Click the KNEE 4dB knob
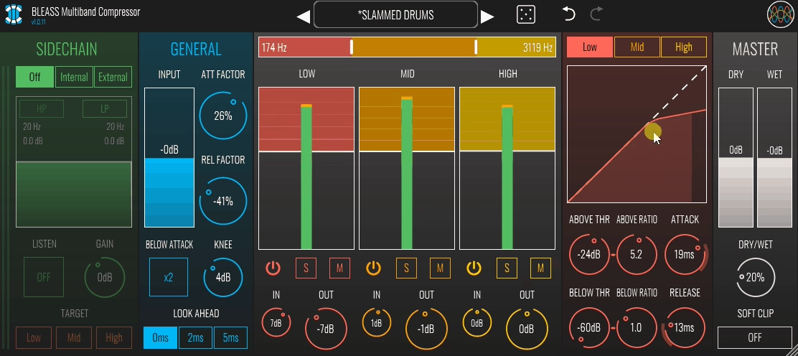The image size is (798, 356). [223, 278]
